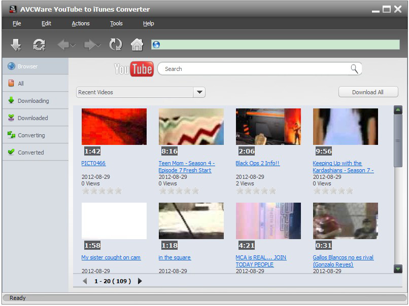Screen dimensions: 409x306
Task: Open Teen Mom Season 4 video link
Action: coord(187,167)
